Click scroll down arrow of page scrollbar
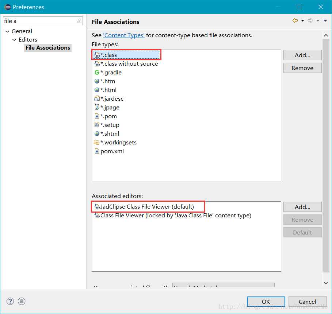332x314 pixels. 326,283
